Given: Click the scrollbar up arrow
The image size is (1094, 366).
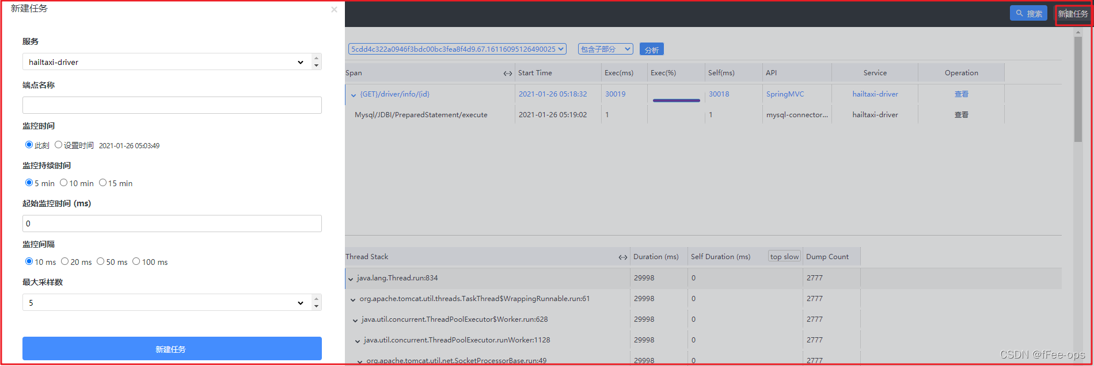Looking at the screenshot, I should point(1078,32).
